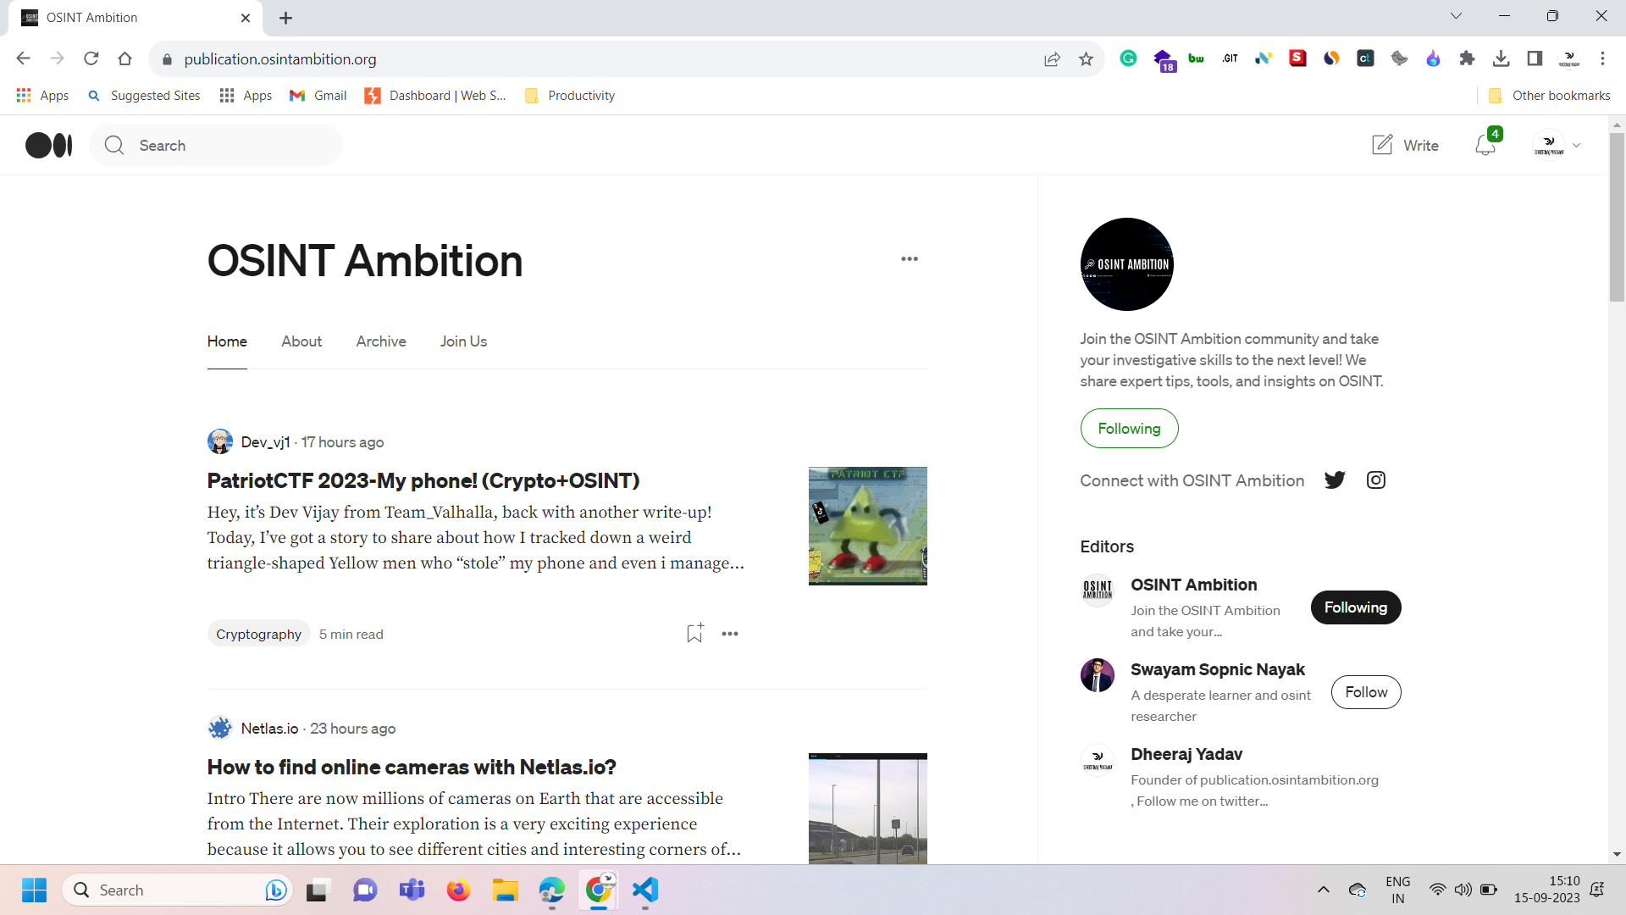This screenshot has width=1626, height=915.
Task: Open Dashboard | Web S... bookmark
Action: pos(435,96)
